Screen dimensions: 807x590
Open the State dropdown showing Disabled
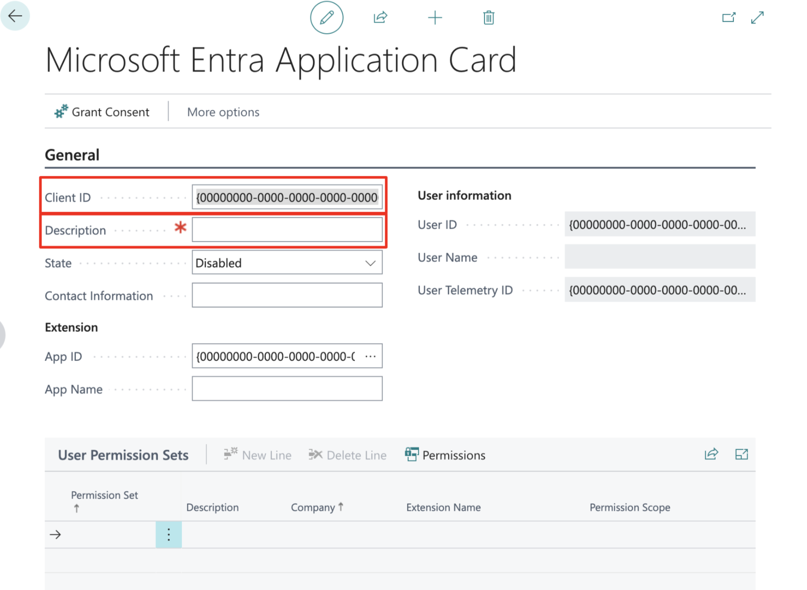[287, 262]
